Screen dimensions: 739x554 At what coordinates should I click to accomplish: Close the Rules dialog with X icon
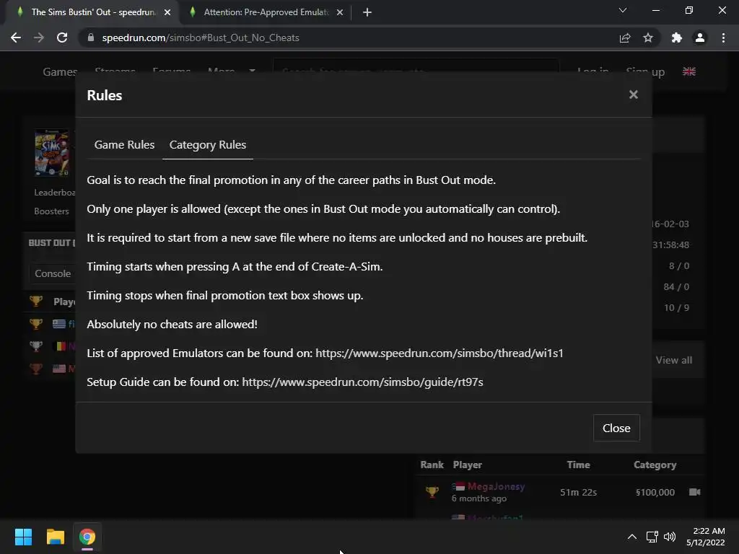[633, 94]
